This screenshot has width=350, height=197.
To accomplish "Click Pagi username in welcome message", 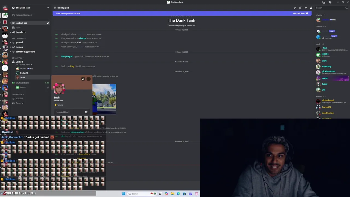I will pos(72,66).
